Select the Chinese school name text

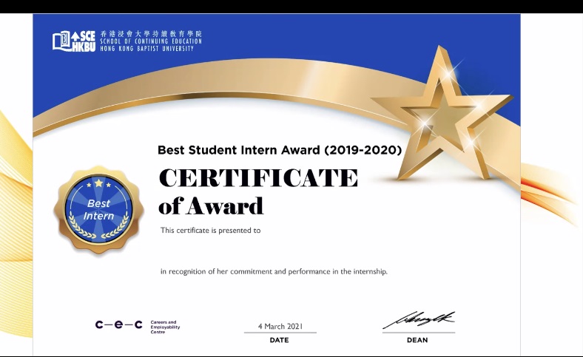coord(151,34)
